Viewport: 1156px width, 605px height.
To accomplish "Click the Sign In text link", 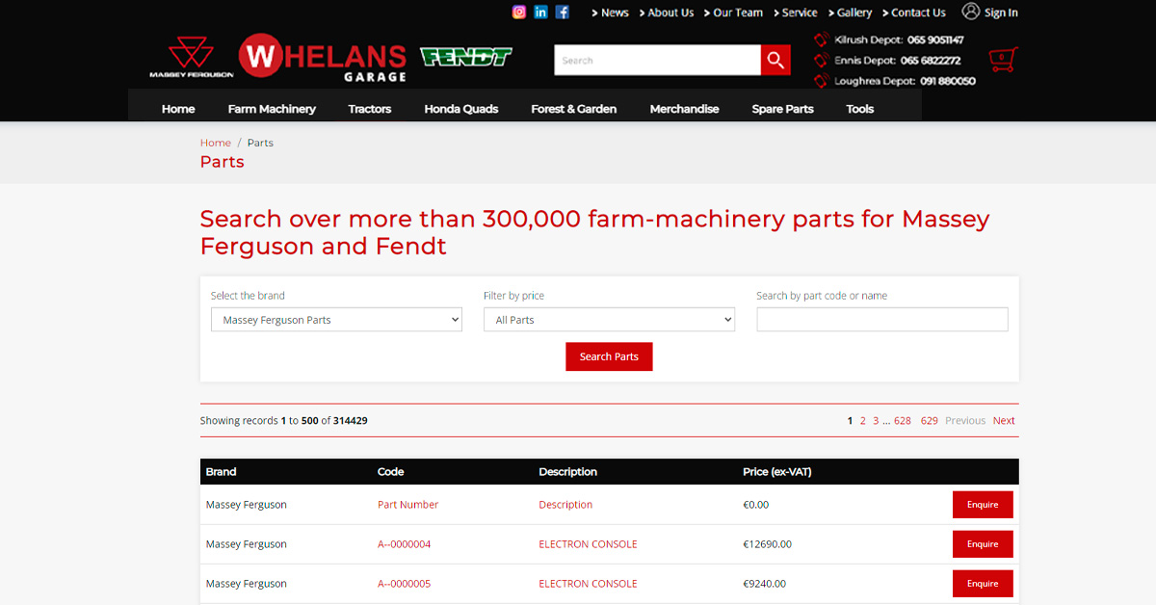I will pos(1001,13).
